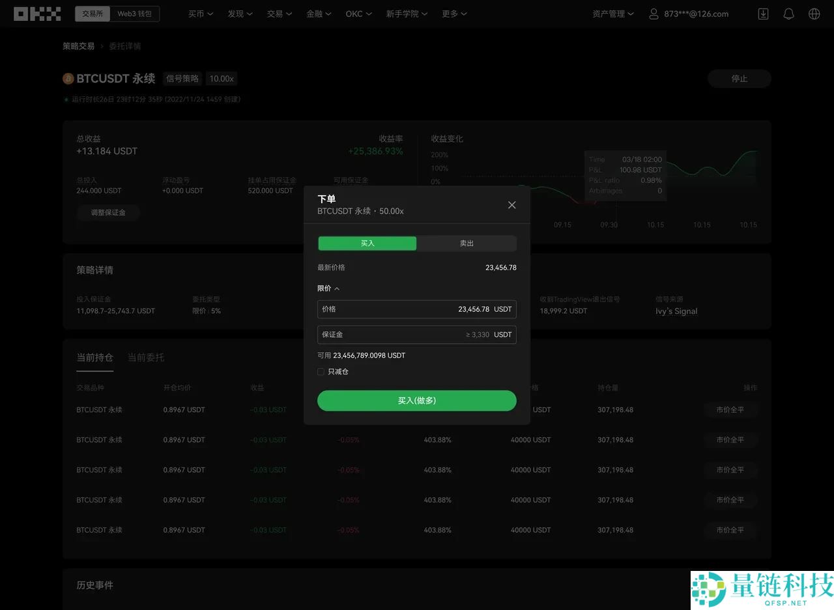Screen dimensions: 834x610
Task: Close the 下单 order dialog
Action: tap(511, 204)
